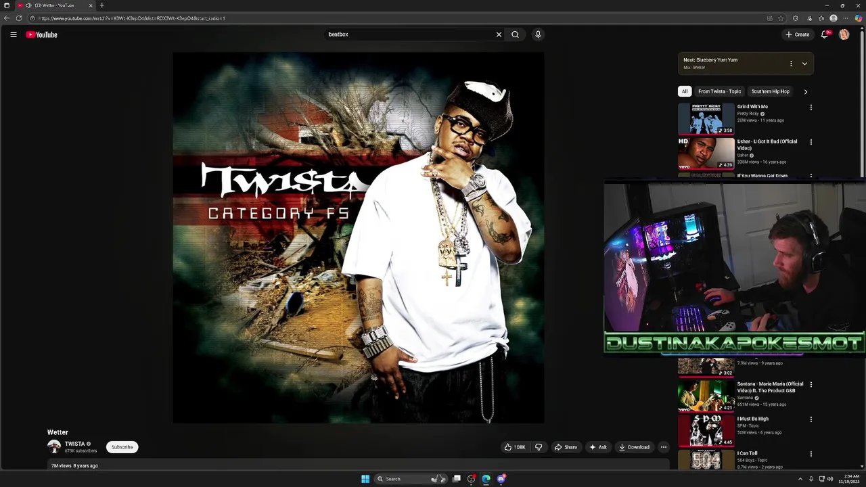Download the Wetter video
Viewport: 866px width, 487px height.
(x=634, y=447)
